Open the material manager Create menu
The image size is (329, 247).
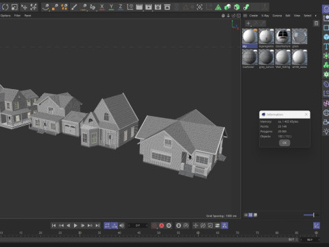(254, 16)
